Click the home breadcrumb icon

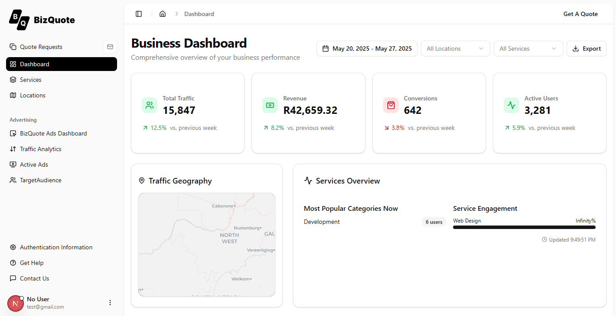[163, 13]
